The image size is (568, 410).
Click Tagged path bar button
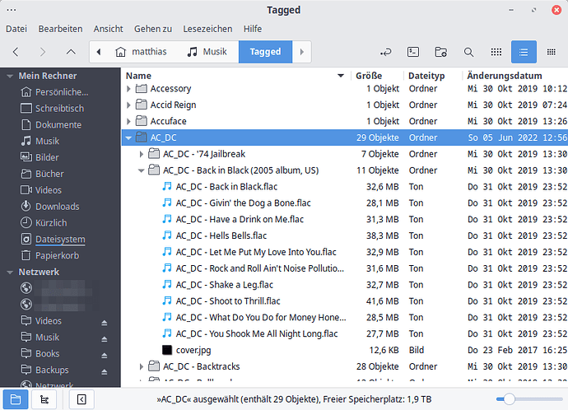[x=266, y=52]
